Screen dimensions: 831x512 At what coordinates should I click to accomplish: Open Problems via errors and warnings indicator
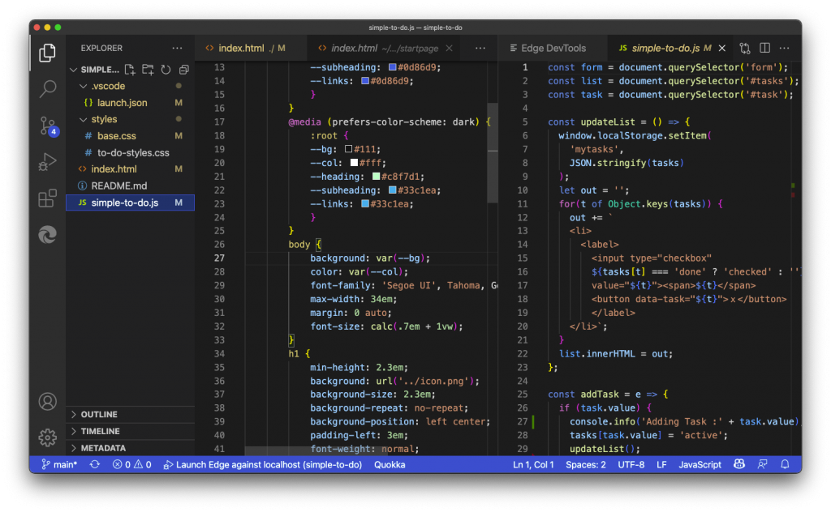point(132,464)
